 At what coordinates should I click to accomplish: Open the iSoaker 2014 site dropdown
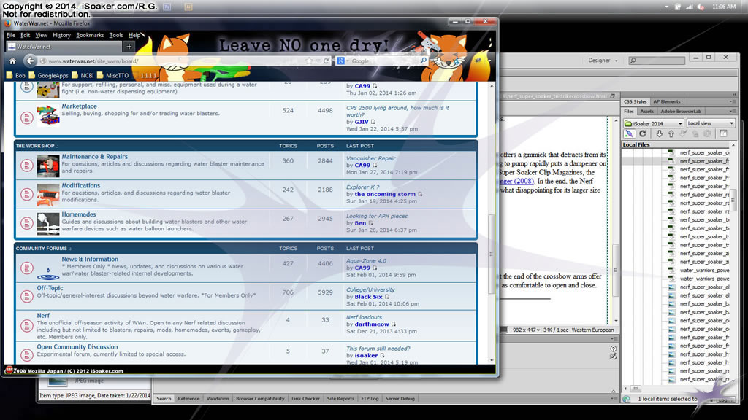(654, 123)
